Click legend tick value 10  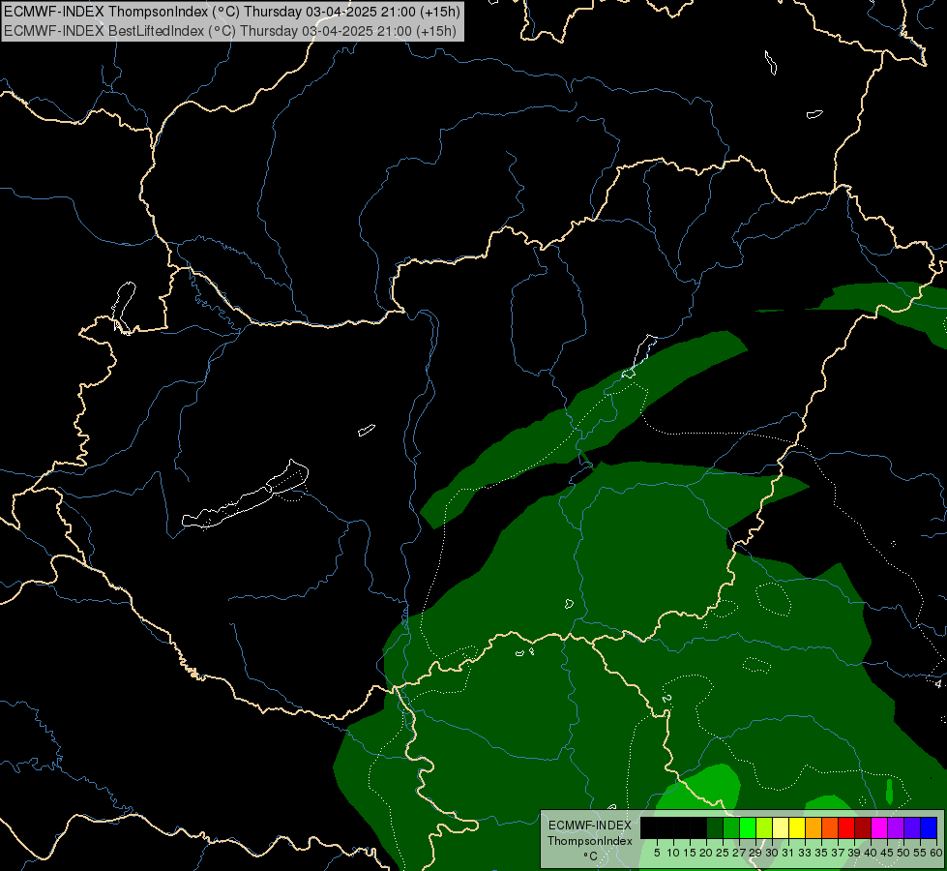coord(673,853)
